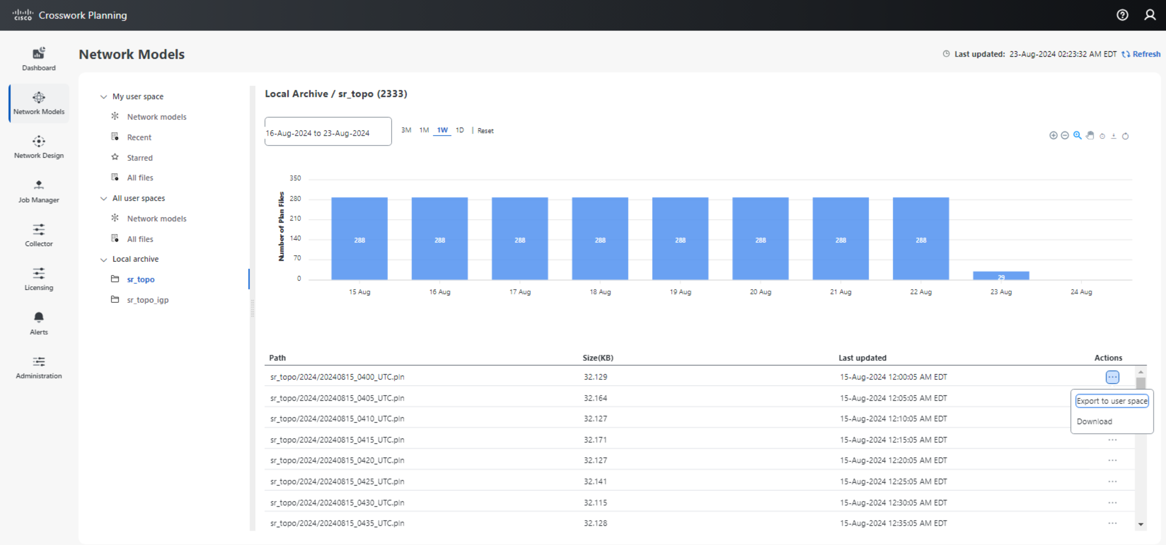Click the date range input field
Viewport: 1166px width, 545px height.
pyautogui.click(x=328, y=131)
